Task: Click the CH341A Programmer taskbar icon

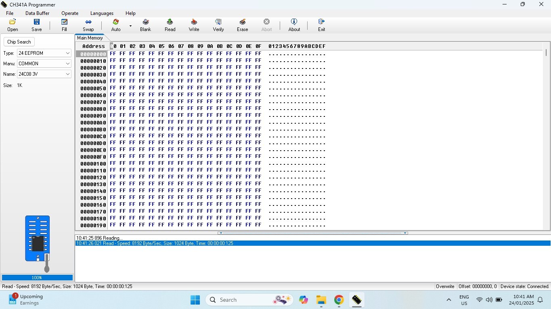Action: click(356, 300)
